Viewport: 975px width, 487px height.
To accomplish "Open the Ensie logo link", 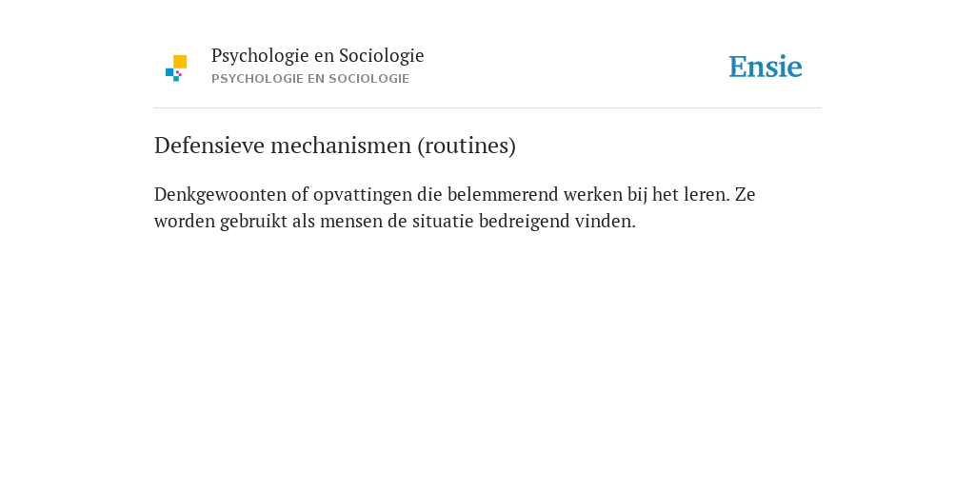I will (x=766, y=67).
